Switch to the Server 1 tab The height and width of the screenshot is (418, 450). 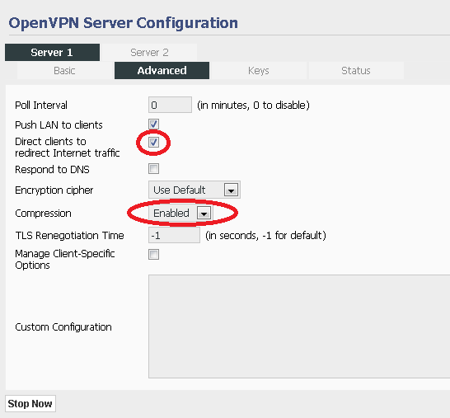[x=52, y=52]
